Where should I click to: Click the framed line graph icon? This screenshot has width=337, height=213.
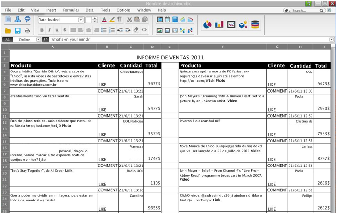[x=231, y=24]
